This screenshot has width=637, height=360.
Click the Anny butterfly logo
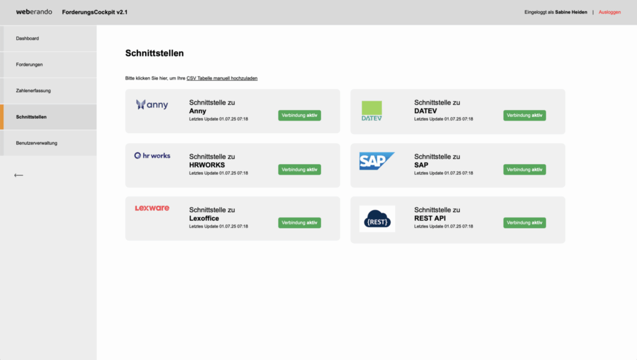(152, 104)
